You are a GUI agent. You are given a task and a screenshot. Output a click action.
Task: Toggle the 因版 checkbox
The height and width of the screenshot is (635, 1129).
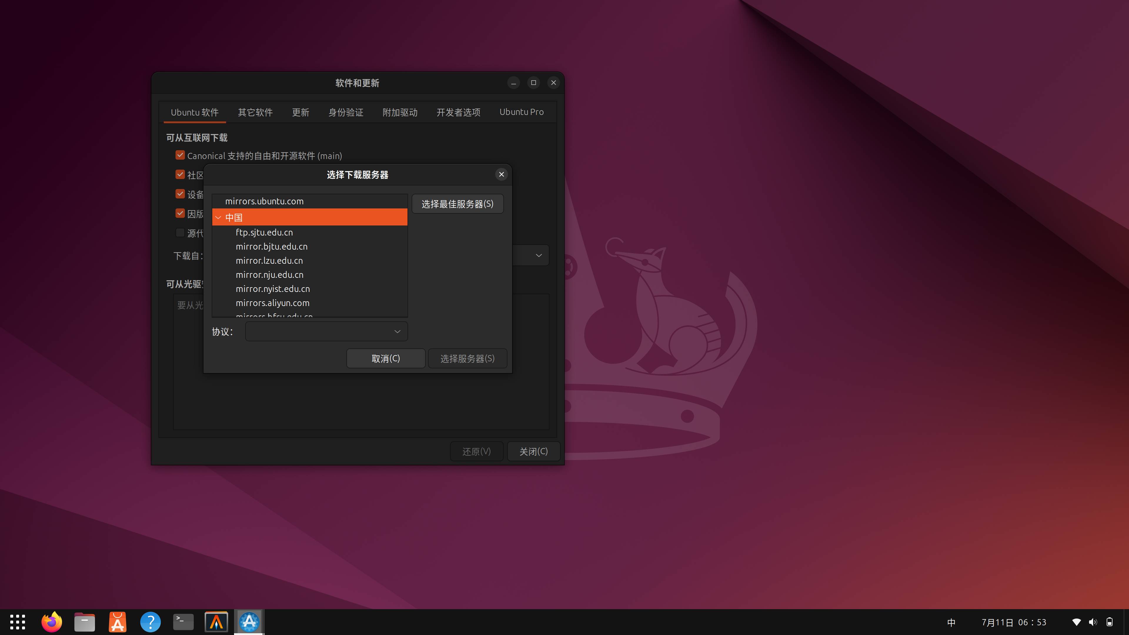pyautogui.click(x=180, y=213)
